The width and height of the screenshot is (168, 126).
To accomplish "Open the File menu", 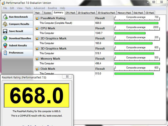I will [x=5, y=8].
